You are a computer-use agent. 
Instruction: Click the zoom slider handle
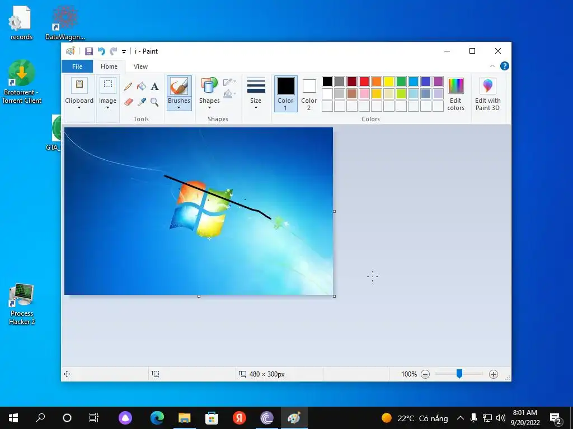click(459, 374)
